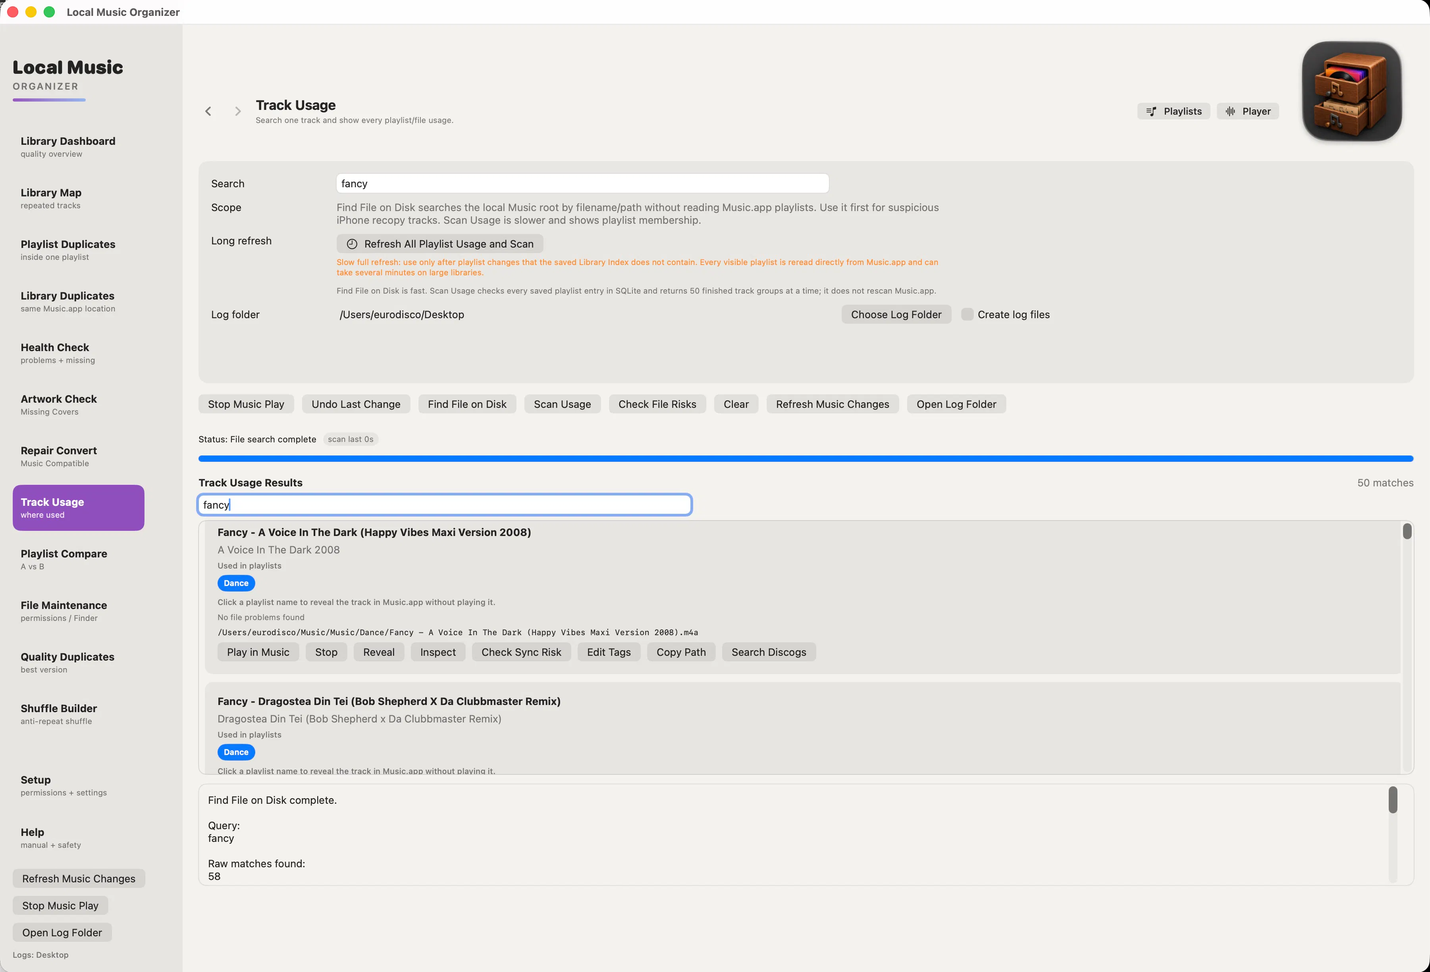Click the '50 matches' count
The height and width of the screenshot is (972, 1430).
(1385, 483)
